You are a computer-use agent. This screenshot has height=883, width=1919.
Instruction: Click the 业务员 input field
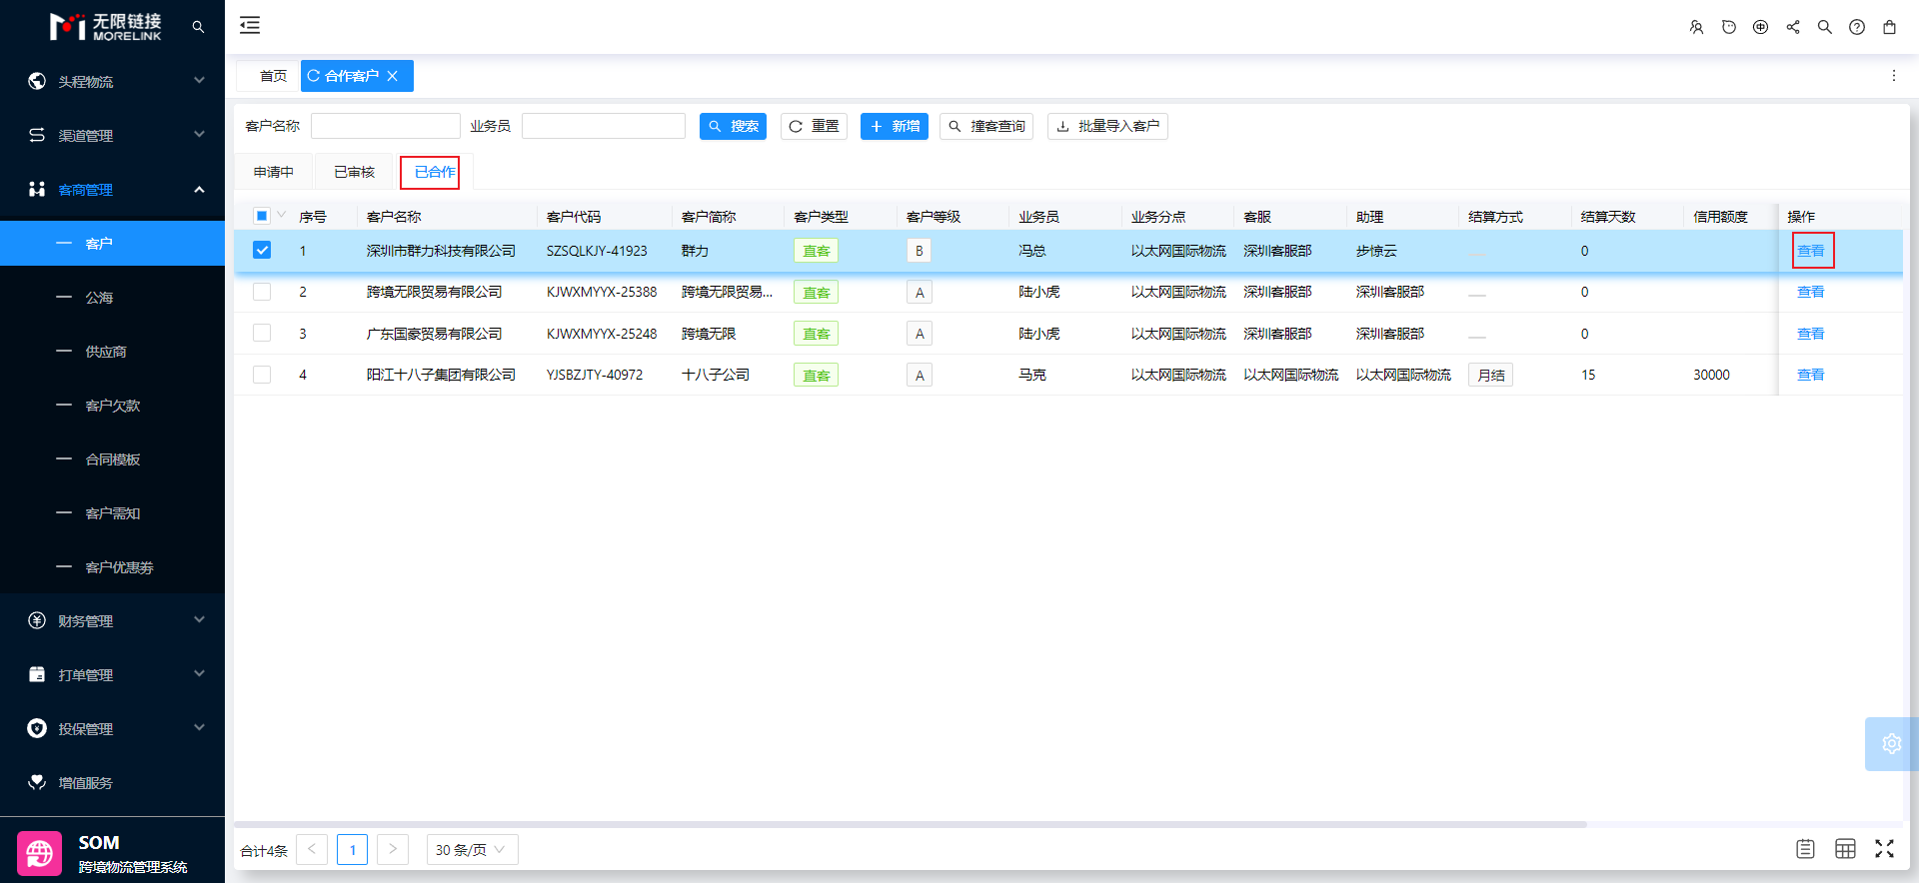604,126
